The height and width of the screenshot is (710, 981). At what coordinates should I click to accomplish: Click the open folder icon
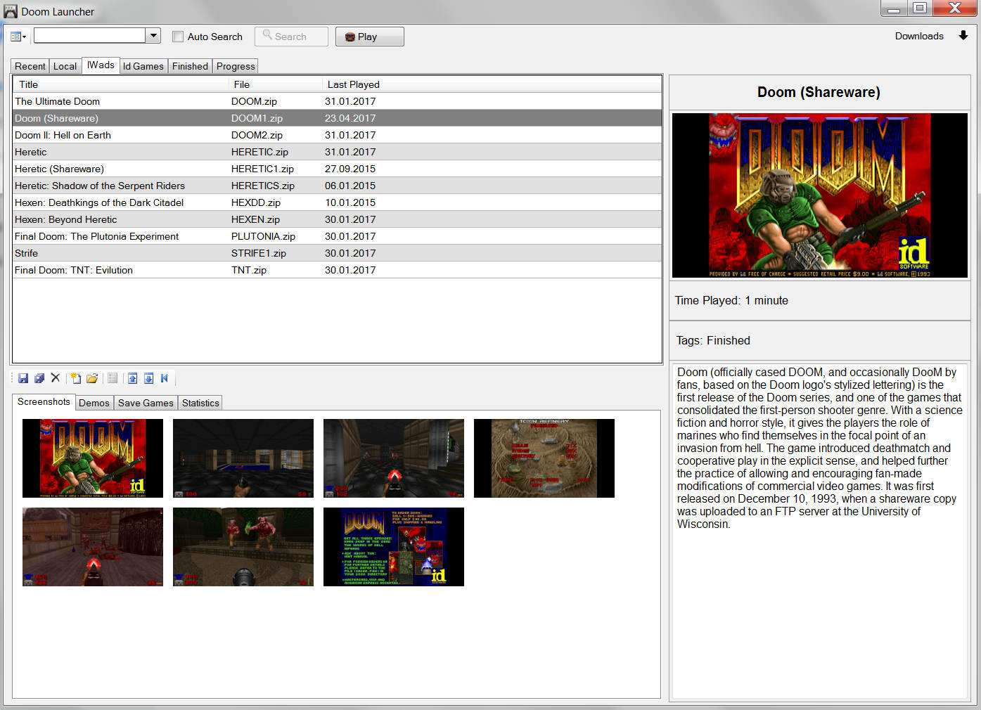(92, 378)
